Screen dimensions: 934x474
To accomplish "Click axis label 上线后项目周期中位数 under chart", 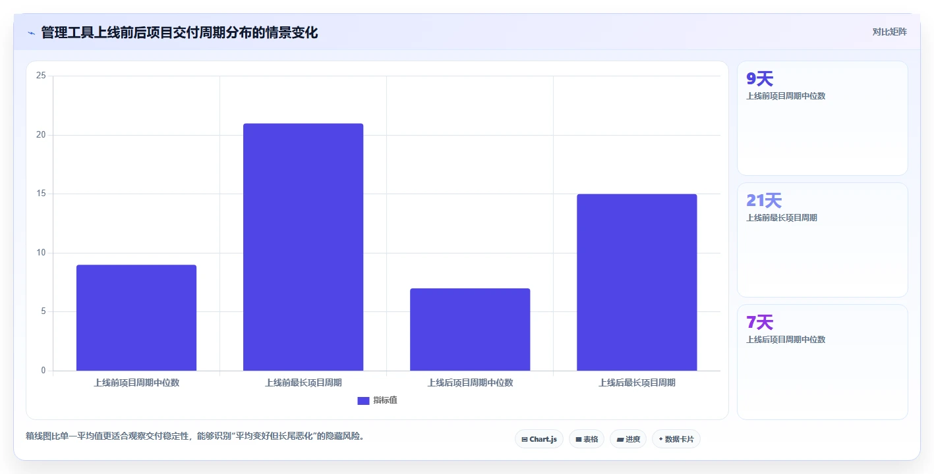I will [x=470, y=382].
